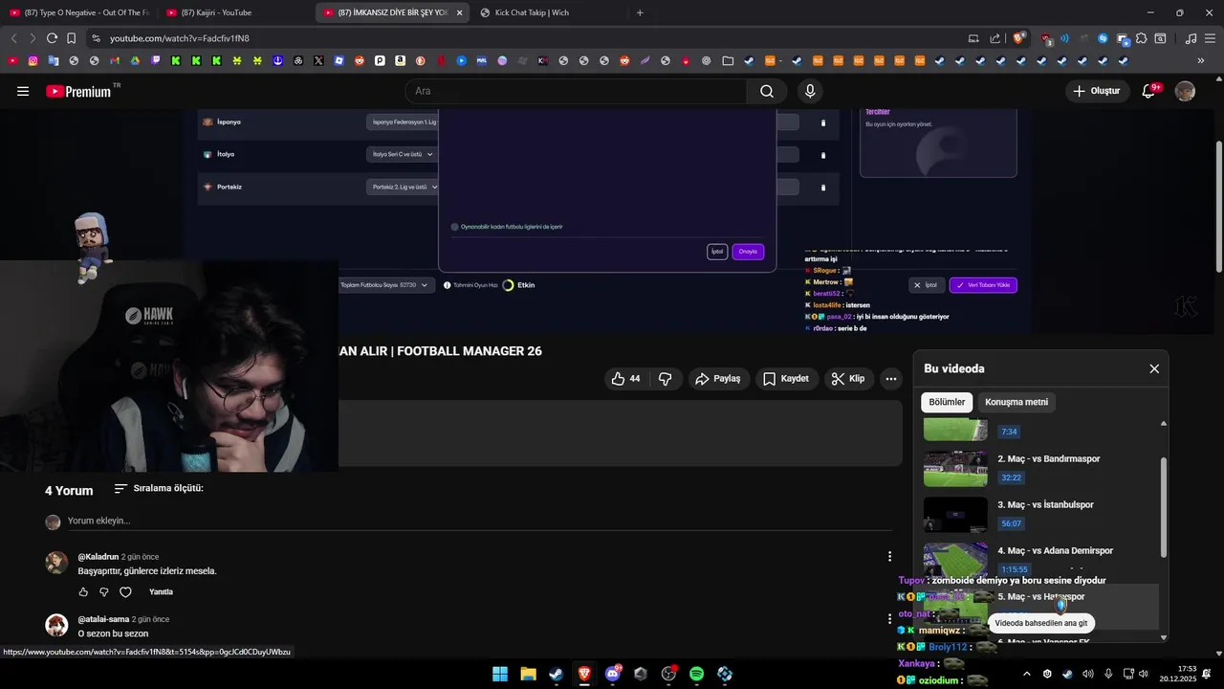Click the 32:22 chapter timestamp
The width and height of the screenshot is (1224, 689).
[x=1011, y=478]
